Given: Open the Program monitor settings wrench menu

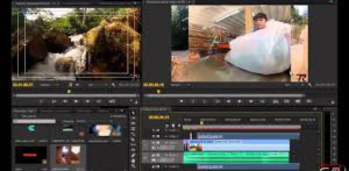Looking at the screenshot, I should pyautogui.click(x=310, y=85).
